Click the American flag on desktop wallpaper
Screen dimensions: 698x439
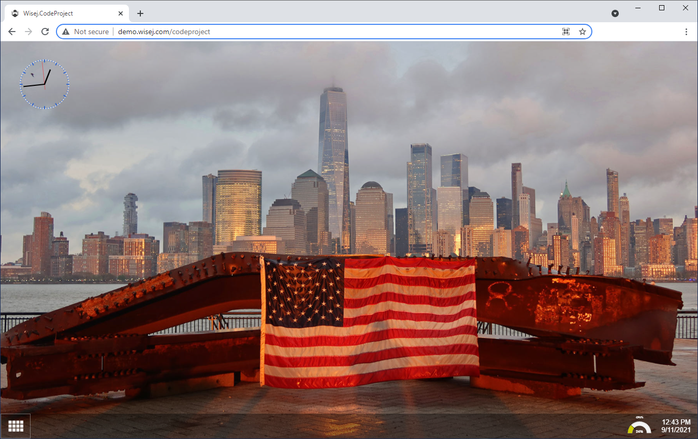pyautogui.click(x=369, y=322)
